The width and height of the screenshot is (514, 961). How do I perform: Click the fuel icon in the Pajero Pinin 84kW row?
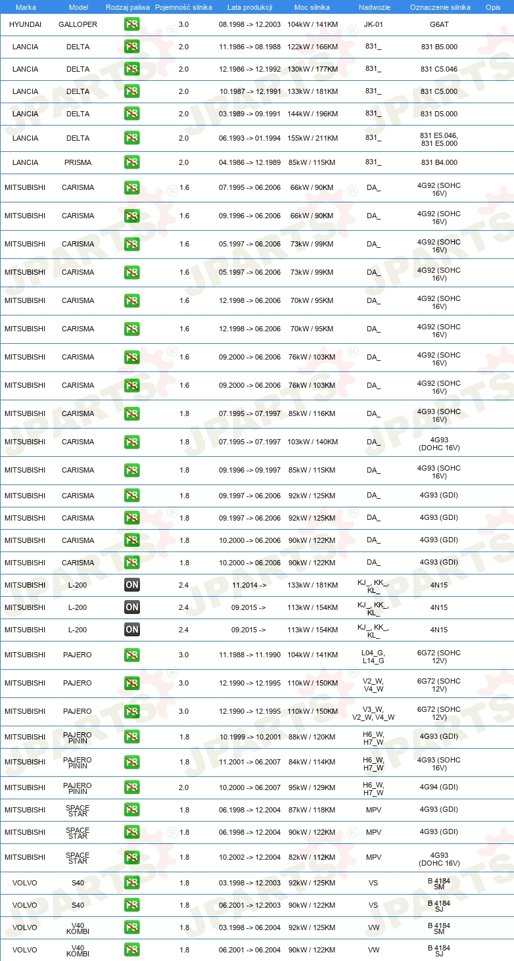[x=132, y=762]
